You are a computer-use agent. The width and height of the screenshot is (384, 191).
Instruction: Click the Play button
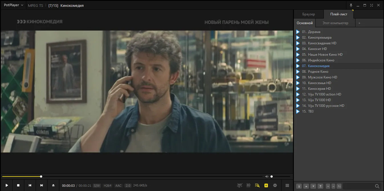[7, 185]
